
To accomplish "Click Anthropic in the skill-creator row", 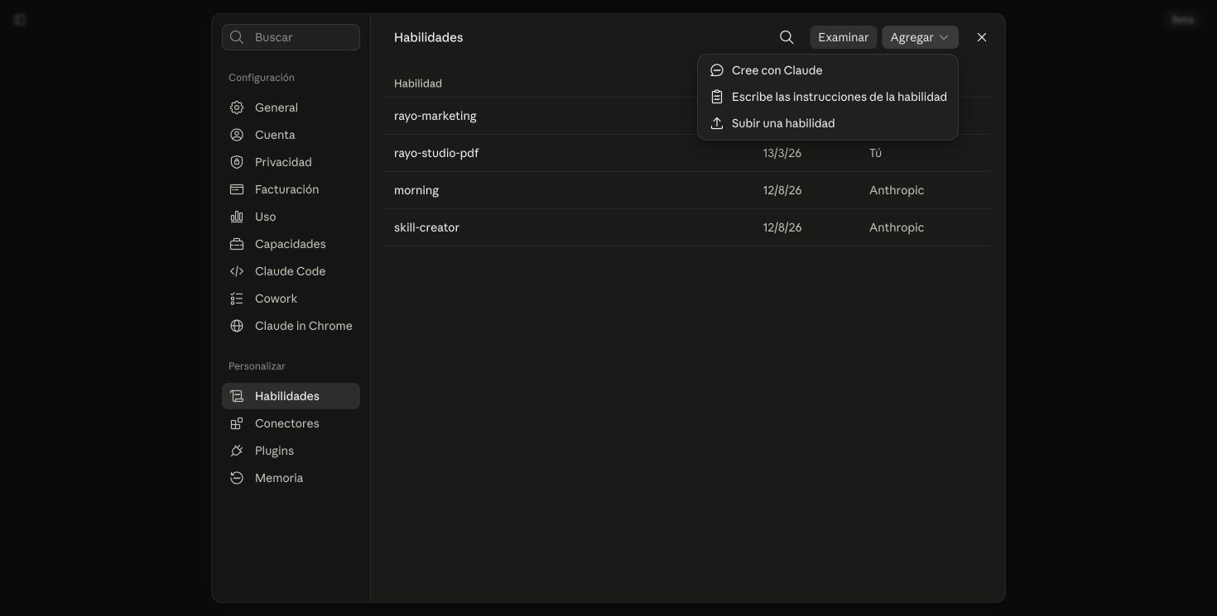I will click(x=897, y=227).
